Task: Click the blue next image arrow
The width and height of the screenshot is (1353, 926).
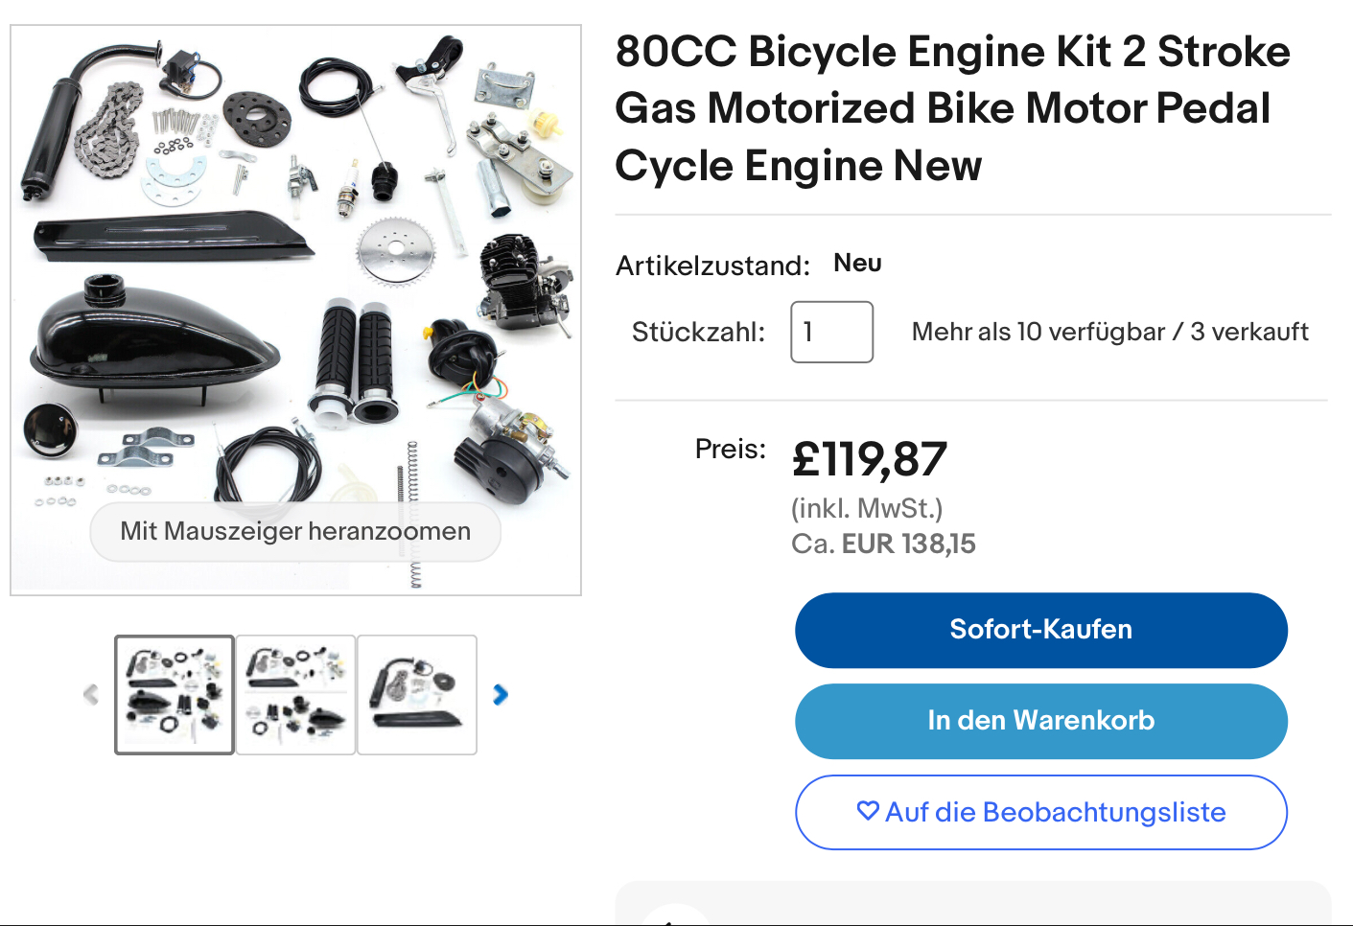Action: pos(501,694)
